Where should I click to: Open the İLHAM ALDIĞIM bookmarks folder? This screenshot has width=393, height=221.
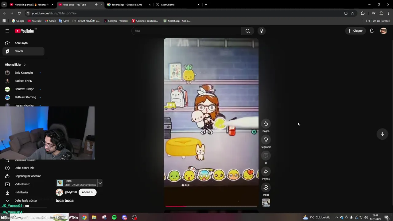coord(86,21)
